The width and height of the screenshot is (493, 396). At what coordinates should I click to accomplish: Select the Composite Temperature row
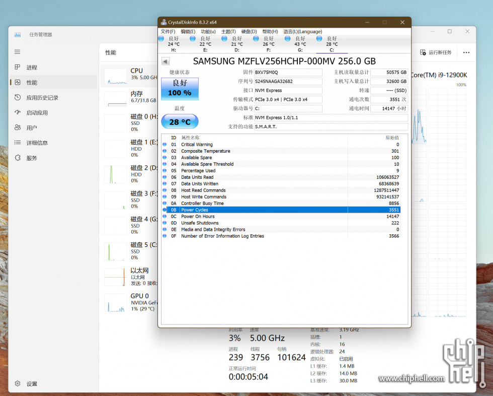[281, 151]
